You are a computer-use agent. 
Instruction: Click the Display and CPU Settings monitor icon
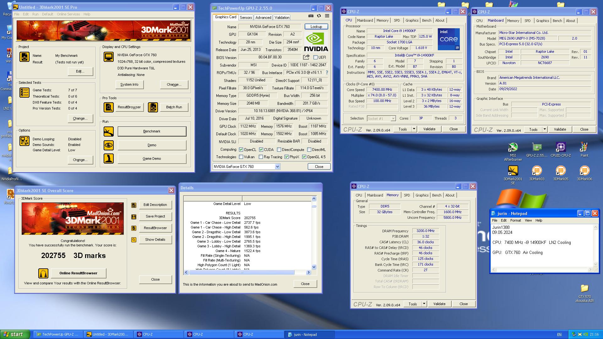pos(109,57)
